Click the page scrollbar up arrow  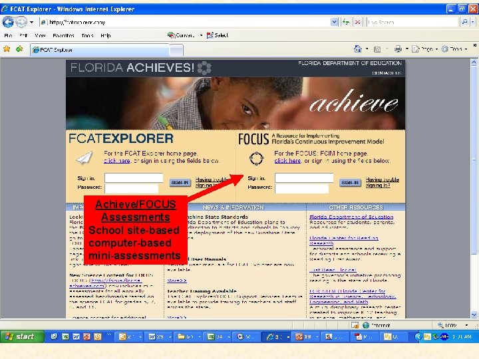coord(474,62)
